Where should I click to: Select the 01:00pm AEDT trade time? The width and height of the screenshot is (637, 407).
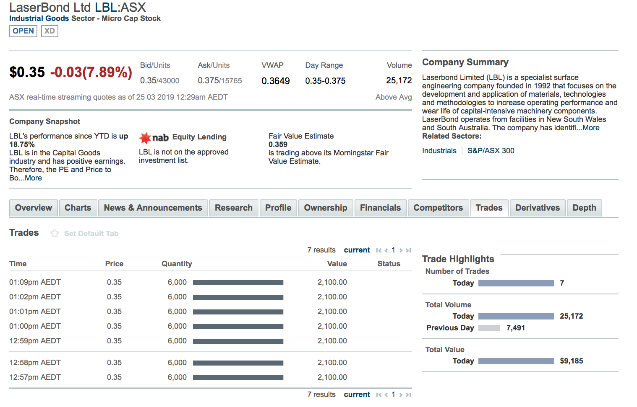click(35, 326)
